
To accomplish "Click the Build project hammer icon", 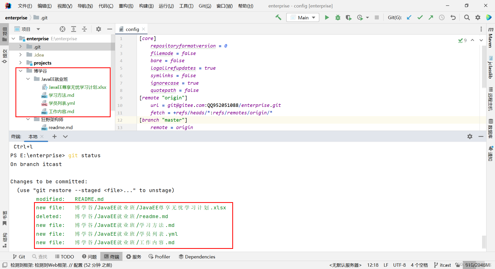I will click(x=278, y=17).
